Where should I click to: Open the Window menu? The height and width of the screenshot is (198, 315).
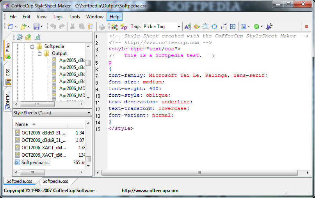95,17
